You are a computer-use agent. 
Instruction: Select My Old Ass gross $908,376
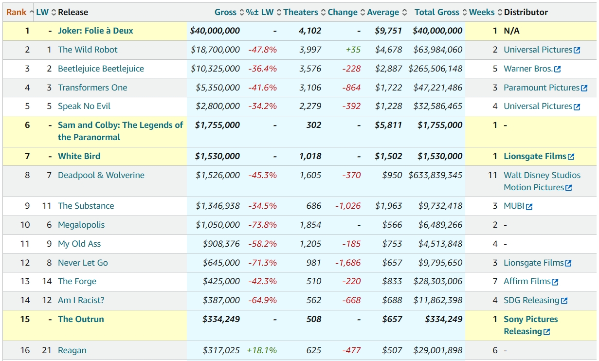point(221,244)
